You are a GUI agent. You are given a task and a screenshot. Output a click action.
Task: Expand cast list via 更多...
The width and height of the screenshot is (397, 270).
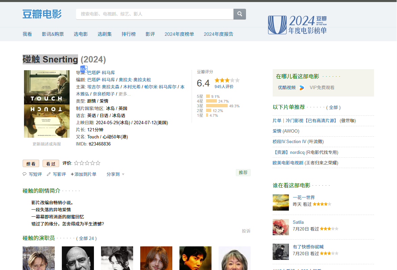tap(125, 94)
